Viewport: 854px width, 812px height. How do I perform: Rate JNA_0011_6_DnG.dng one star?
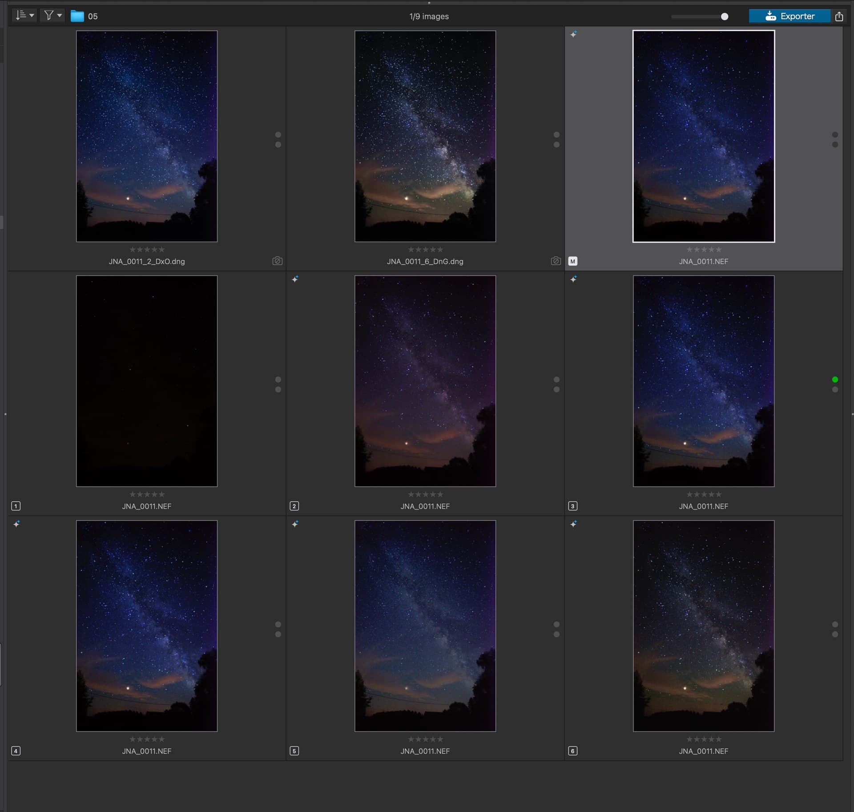click(x=411, y=250)
